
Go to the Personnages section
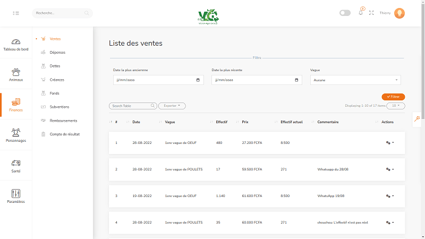pos(16,135)
